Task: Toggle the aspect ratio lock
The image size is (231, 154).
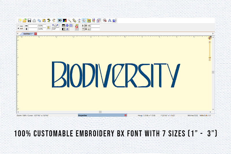Action: [x=48, y=27]
